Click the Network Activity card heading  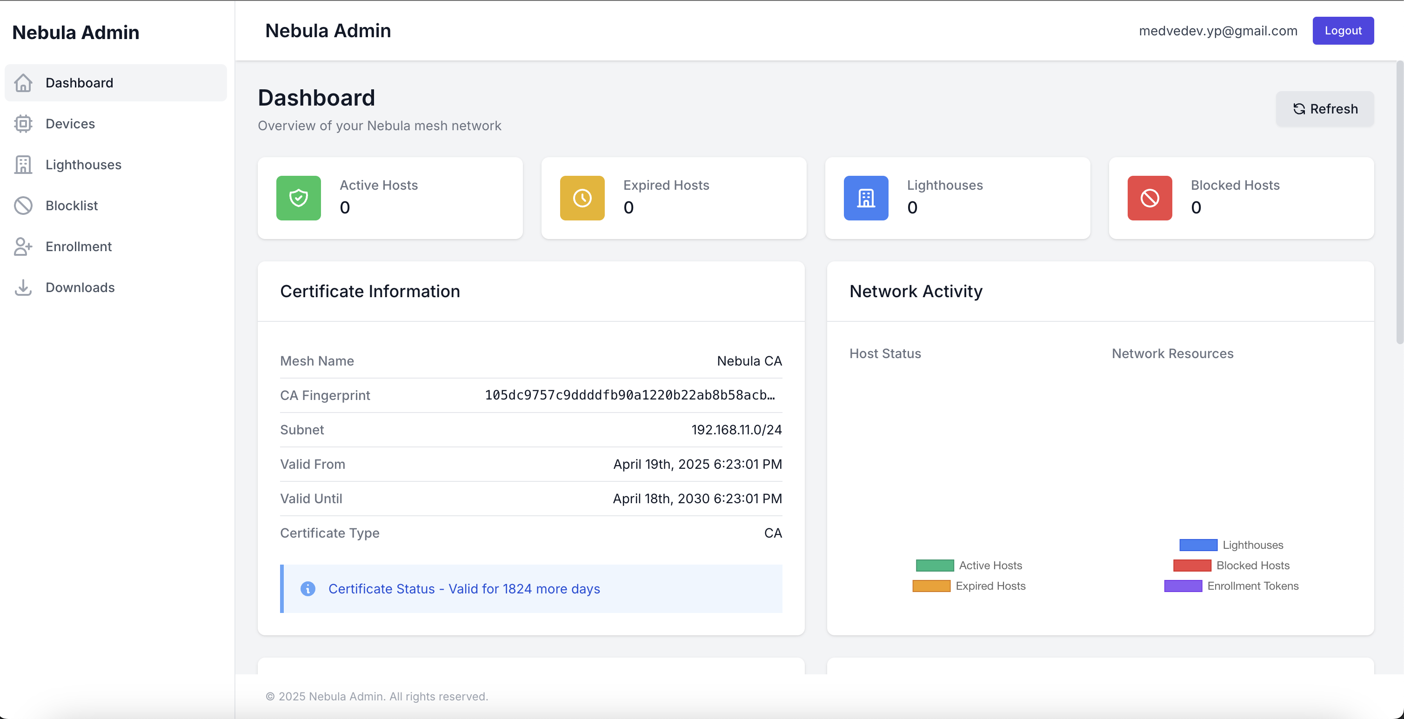click(x=916, y=292)
